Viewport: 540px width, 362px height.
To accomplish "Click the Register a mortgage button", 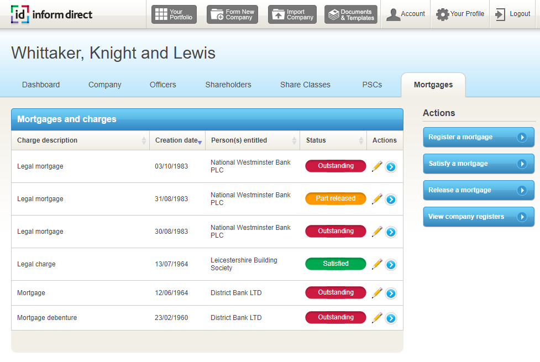I will (478, 137).
